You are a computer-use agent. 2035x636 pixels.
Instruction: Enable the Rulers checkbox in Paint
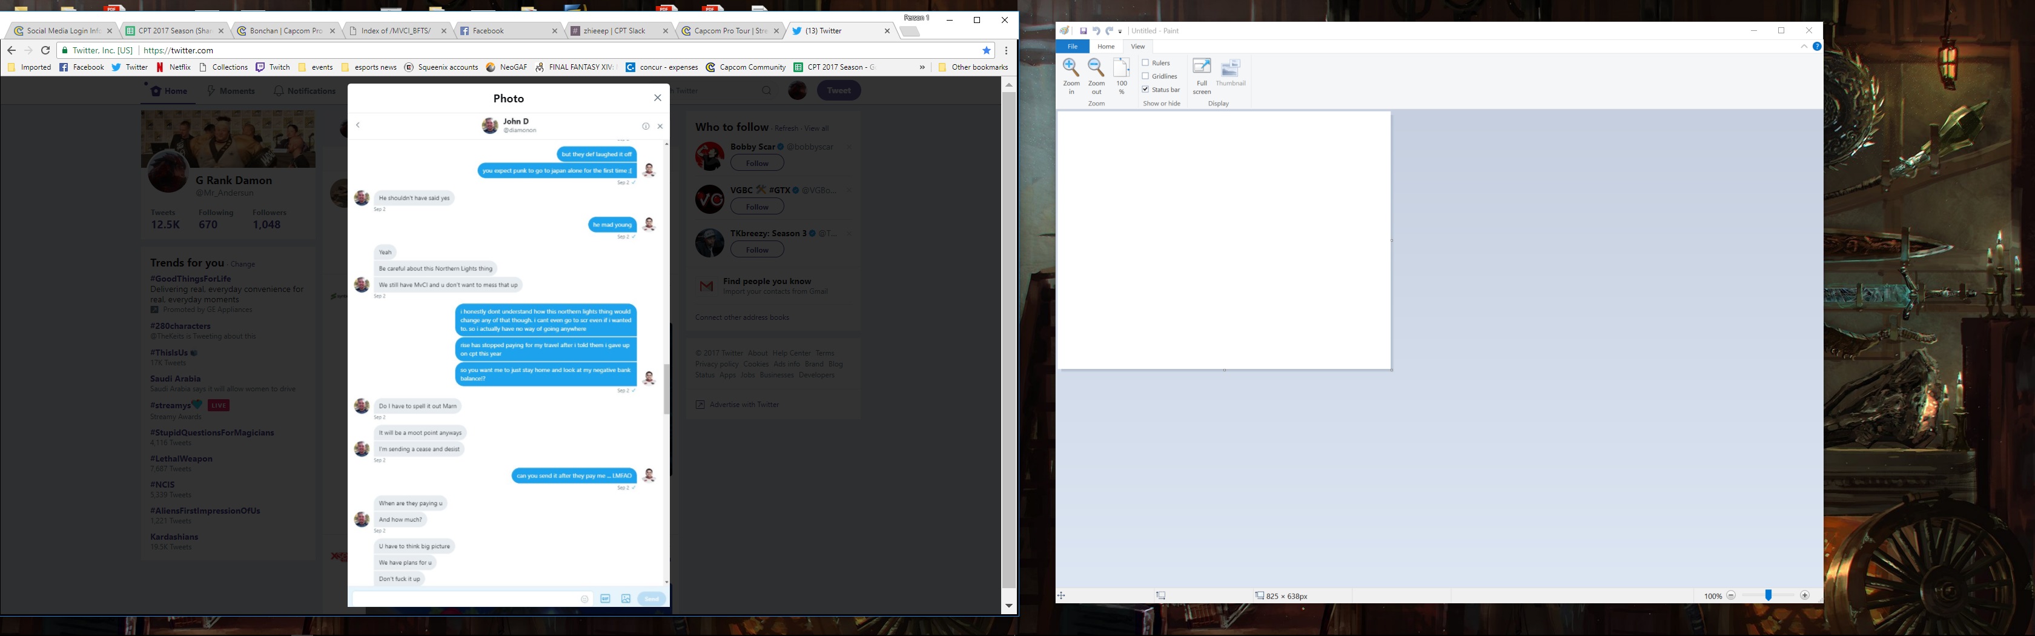point(1145,62)
